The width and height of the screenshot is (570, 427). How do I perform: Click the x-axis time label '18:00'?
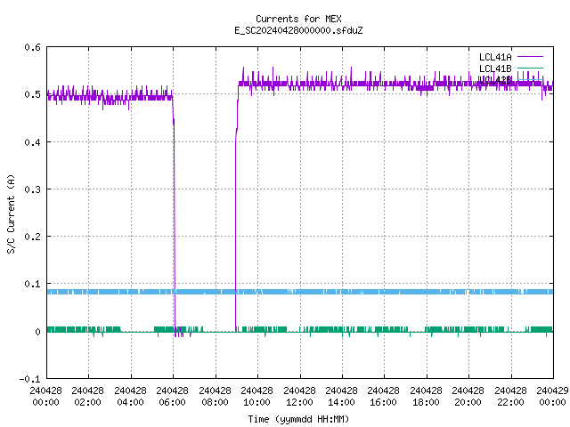point(426,402)
